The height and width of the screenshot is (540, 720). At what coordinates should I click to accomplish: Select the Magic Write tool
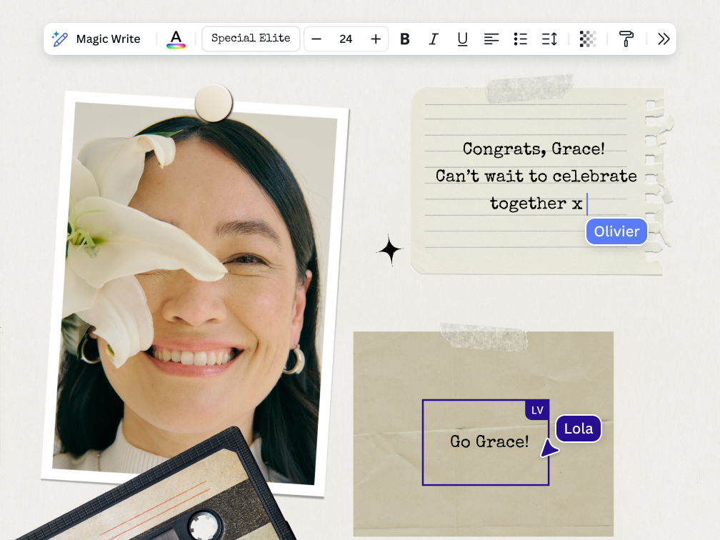[97, 39]
